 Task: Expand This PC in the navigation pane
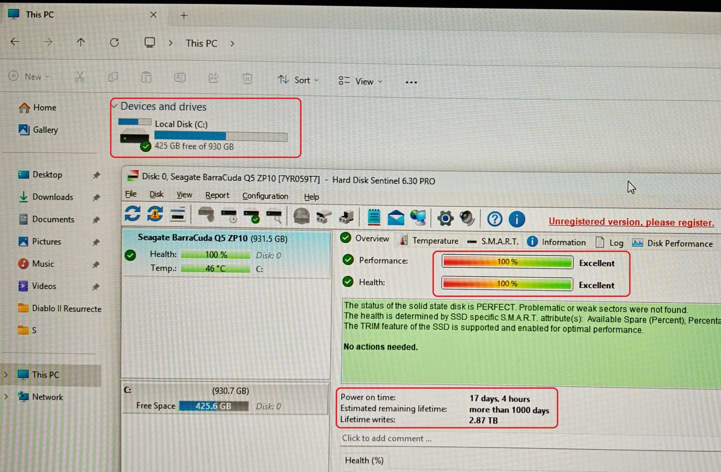6,374
